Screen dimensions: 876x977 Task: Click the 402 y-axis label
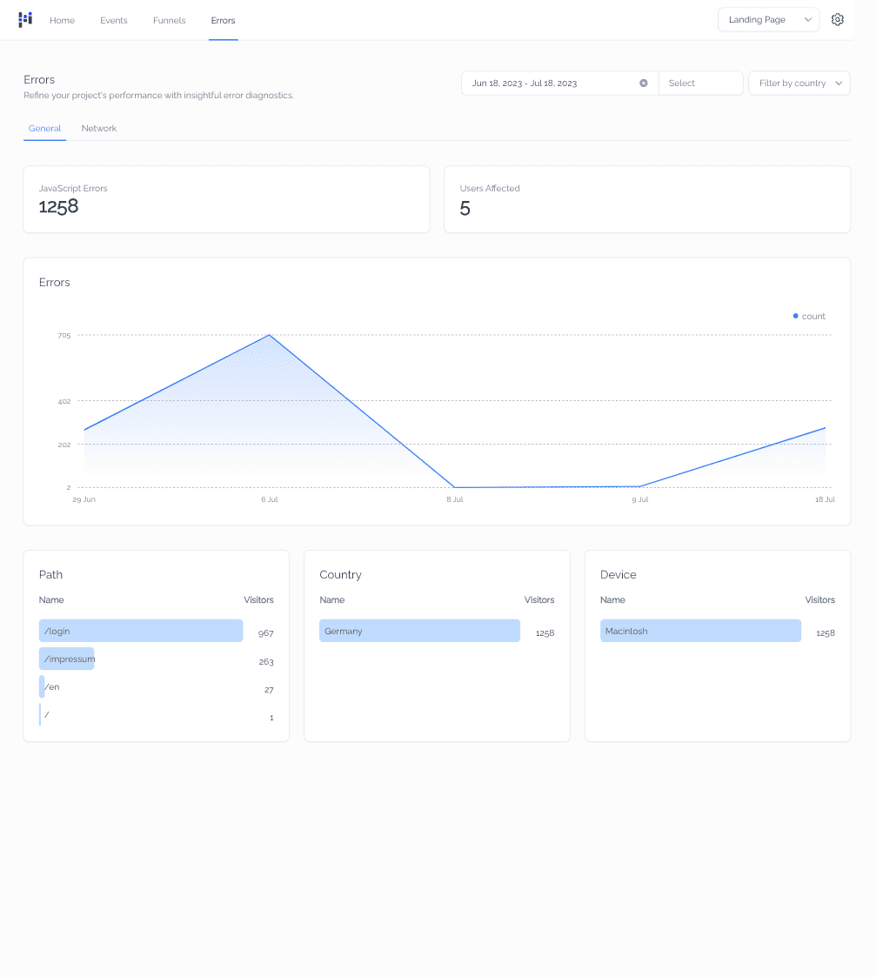point(64,401)
